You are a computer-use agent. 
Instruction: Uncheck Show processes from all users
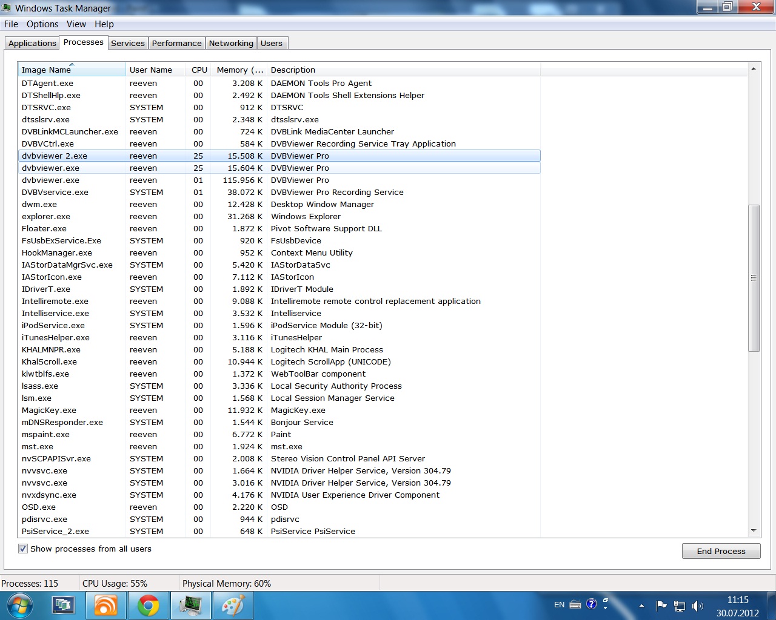click(x=23, y=549)
